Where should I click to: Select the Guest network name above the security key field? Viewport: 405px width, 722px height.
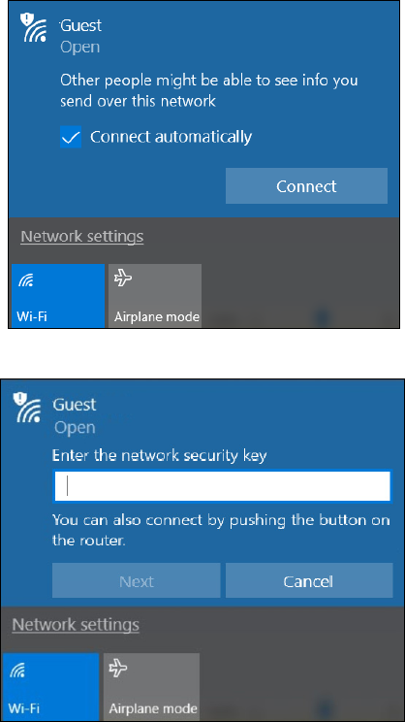click(x=75, y=405)
